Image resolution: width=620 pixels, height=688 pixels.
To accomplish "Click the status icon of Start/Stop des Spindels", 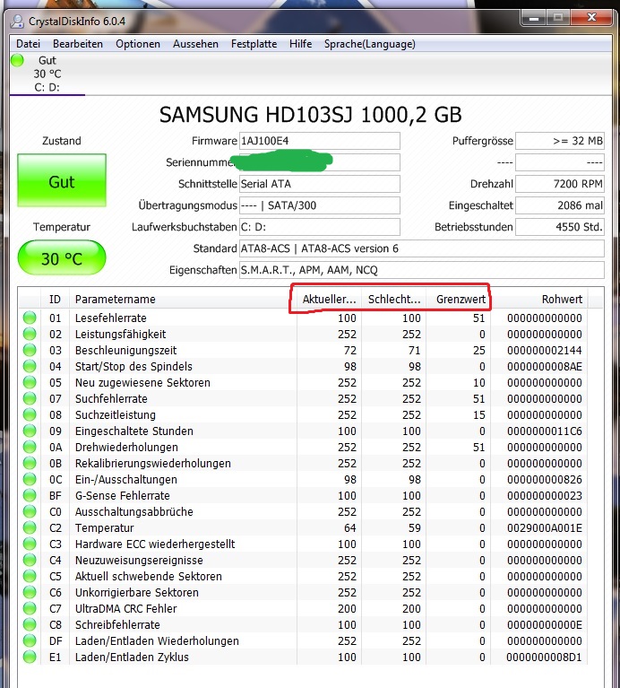I will tap(30, 366).
